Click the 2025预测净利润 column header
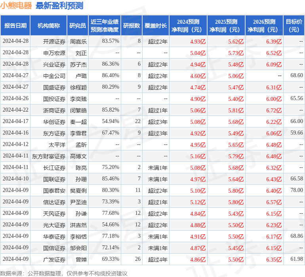The image size is (305, 277). point(226,26)
